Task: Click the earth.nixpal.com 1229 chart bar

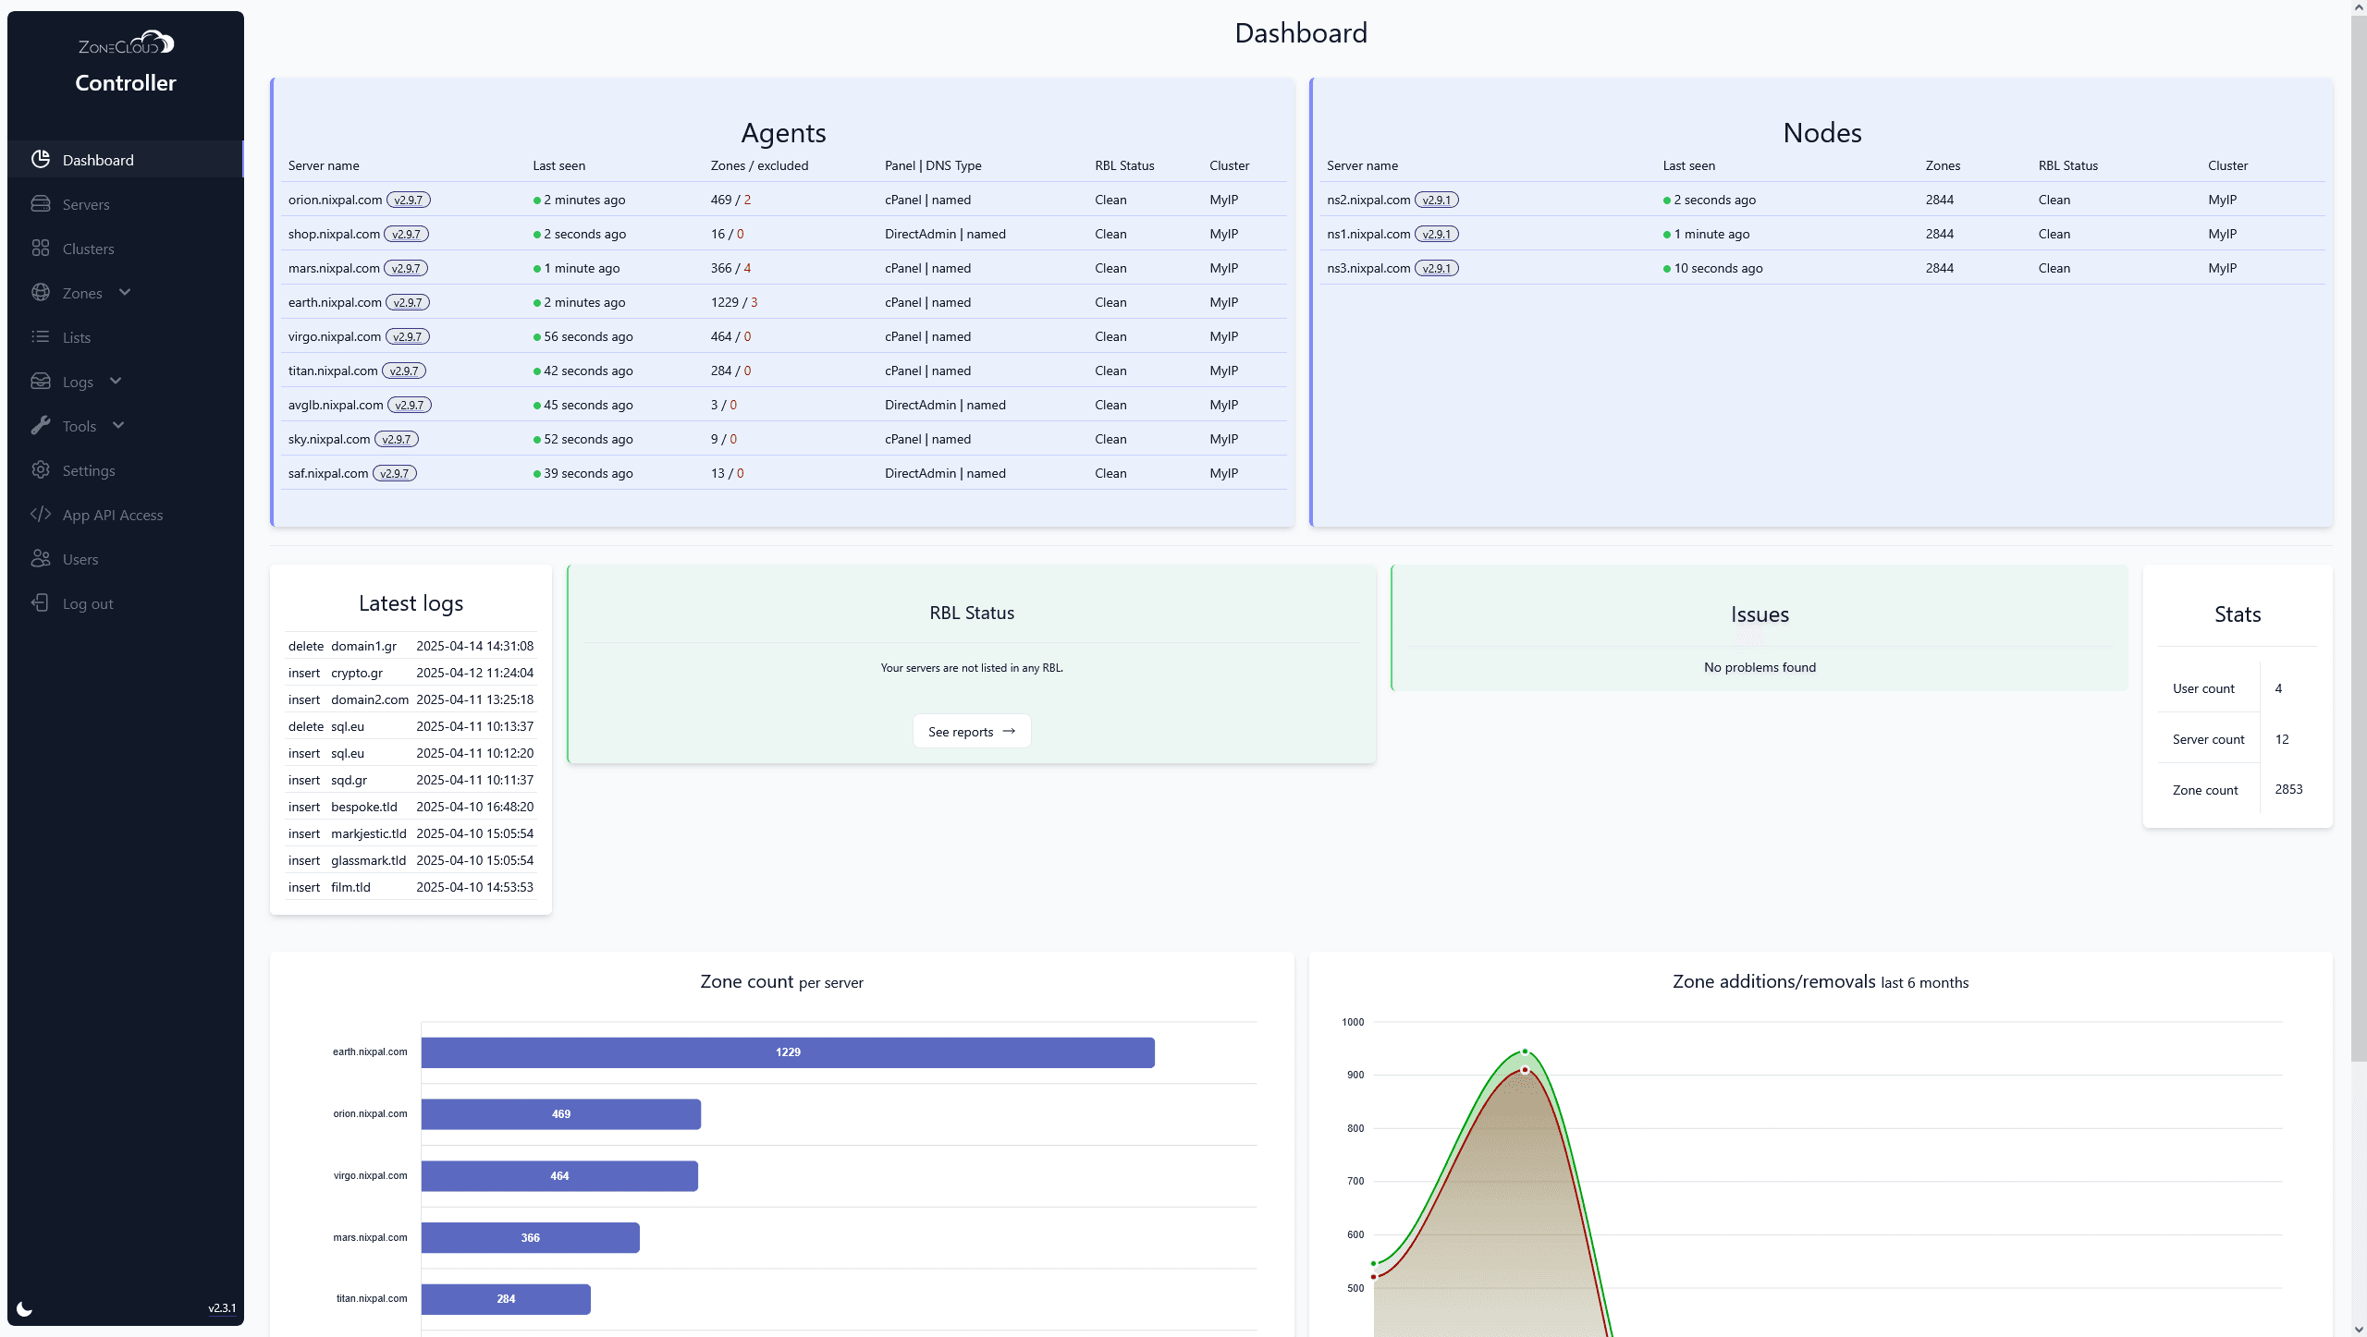Action: [787, 1051]
